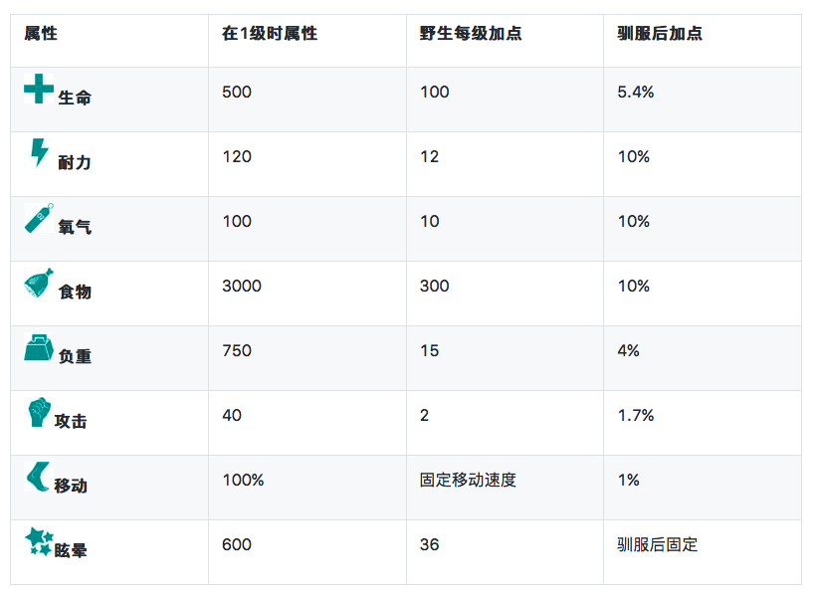Click the foot movement speed icon

(x=38, y=477)
